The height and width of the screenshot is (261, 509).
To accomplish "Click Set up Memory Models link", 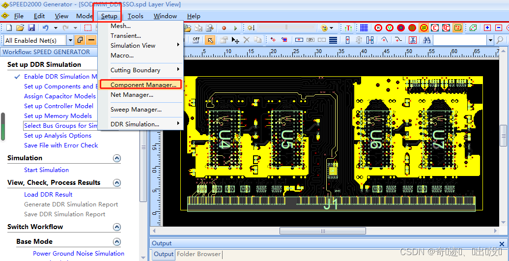I will (58, 116).
